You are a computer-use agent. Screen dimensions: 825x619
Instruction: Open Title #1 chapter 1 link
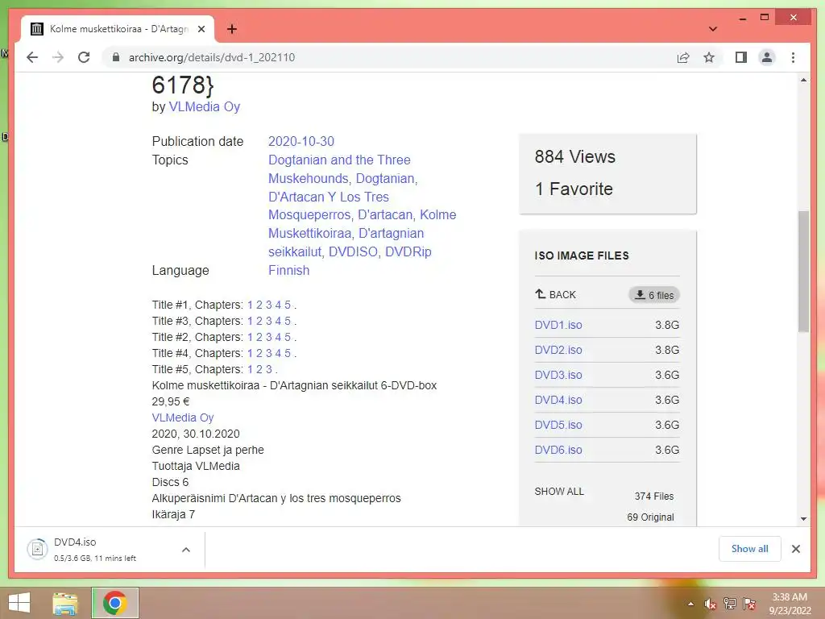(250, 305)
